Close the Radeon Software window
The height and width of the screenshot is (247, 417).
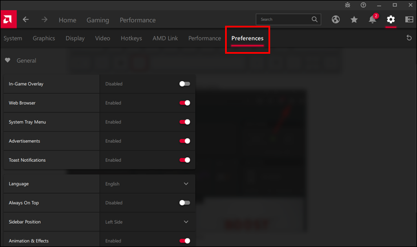pos(410,5)
